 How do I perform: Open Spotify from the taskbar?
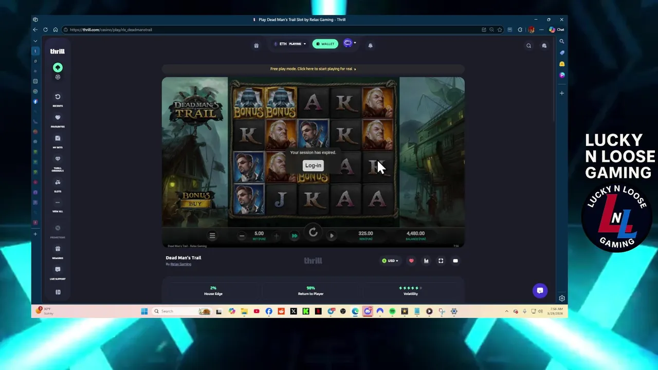coord(392,311)
